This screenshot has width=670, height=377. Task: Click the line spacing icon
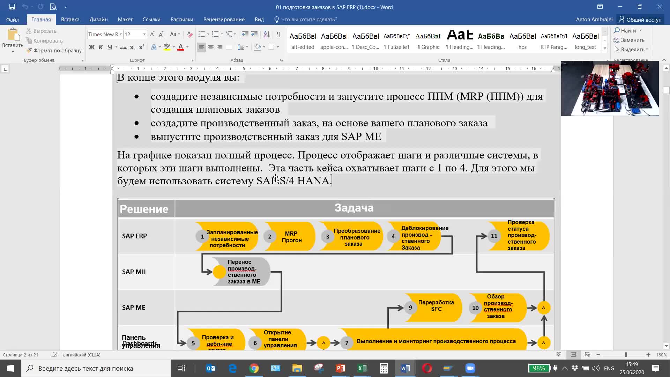pos(241,47)
